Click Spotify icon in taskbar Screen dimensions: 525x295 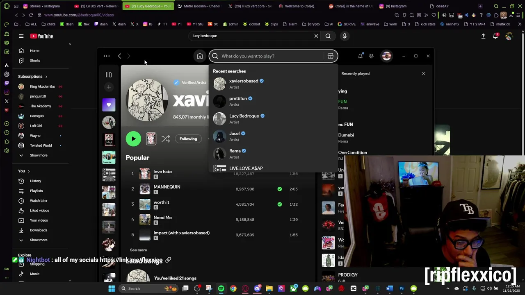pyautogui.click(x=221, y=288)
